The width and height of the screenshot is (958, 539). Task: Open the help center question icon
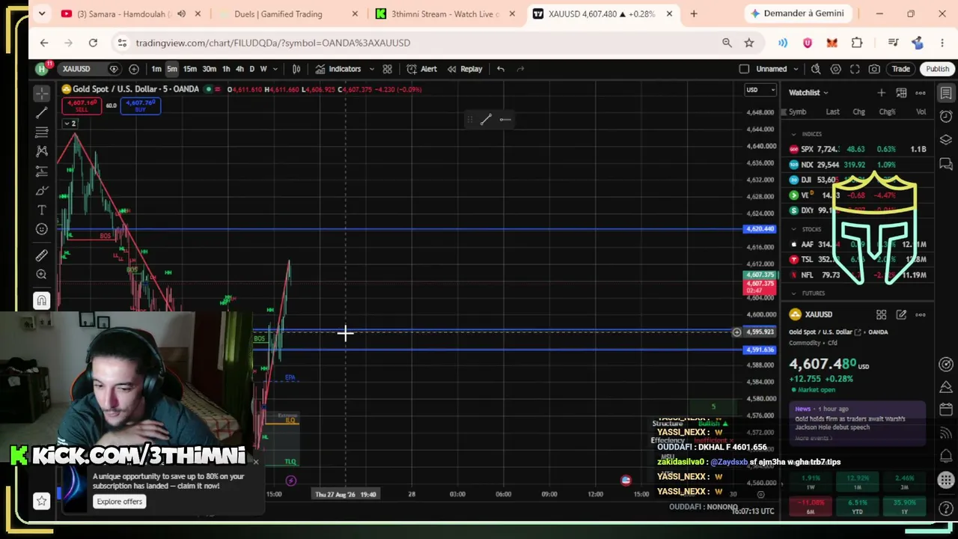(946, 508)
